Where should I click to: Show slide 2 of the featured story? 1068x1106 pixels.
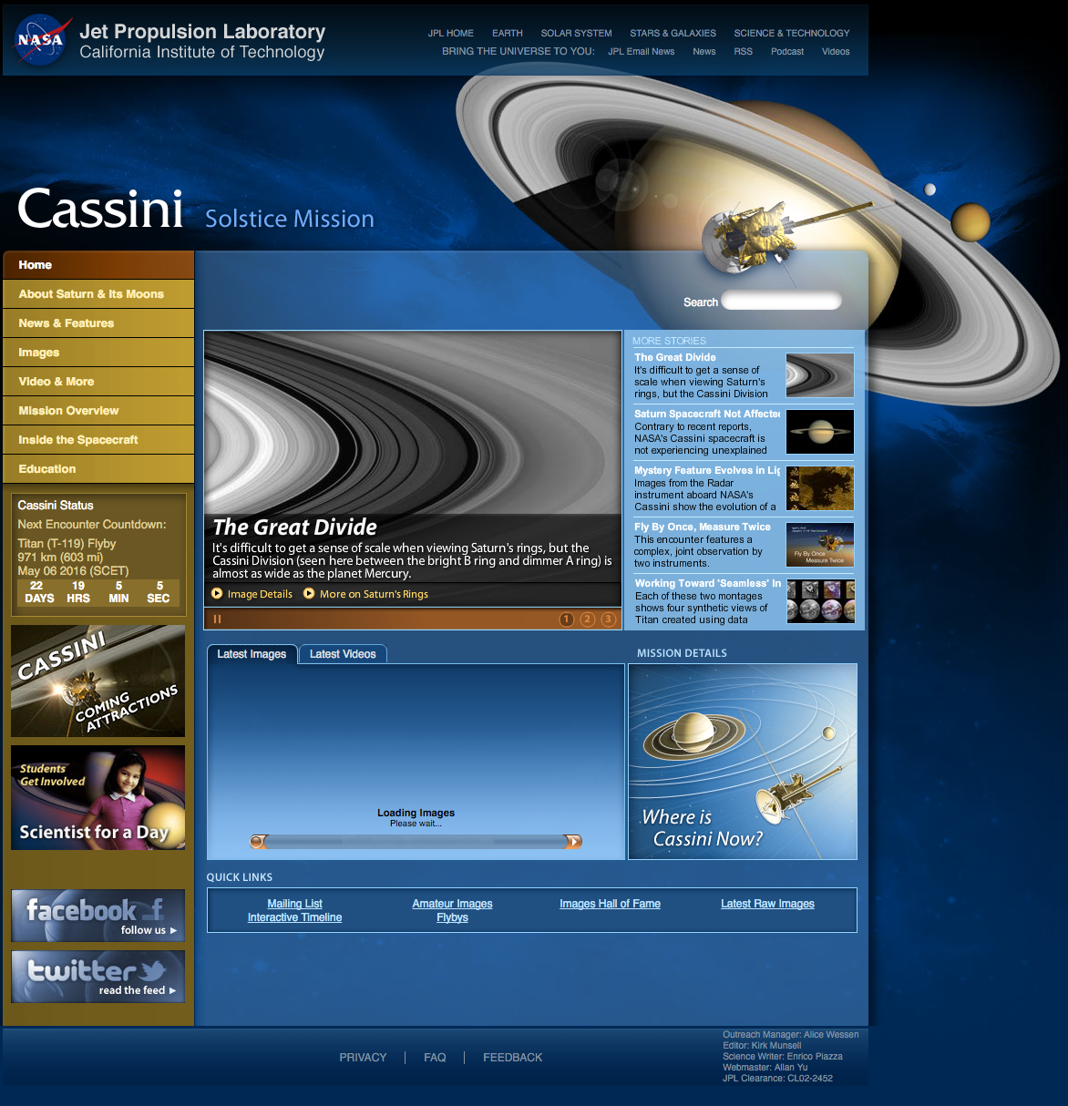[x=588, y=620]
